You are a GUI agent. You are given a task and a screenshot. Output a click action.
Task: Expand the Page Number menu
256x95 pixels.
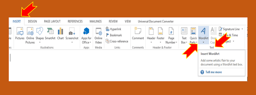pyautogui.click(x=176, y=43)
